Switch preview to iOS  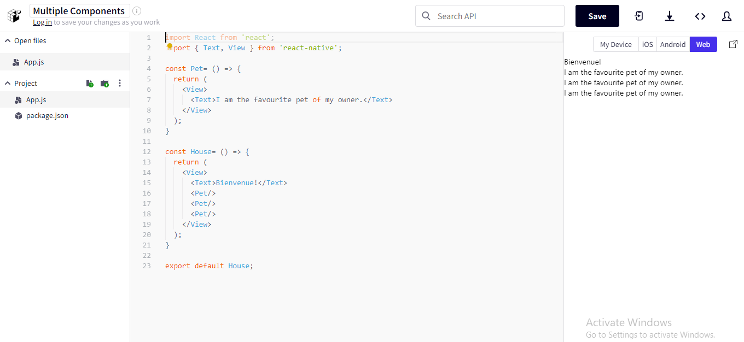point(648,44)
